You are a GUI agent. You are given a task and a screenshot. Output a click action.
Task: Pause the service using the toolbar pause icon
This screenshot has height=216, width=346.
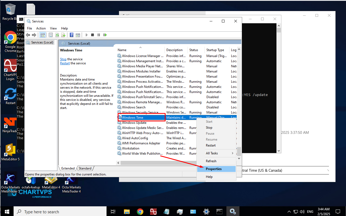click(x=99, y=35)
